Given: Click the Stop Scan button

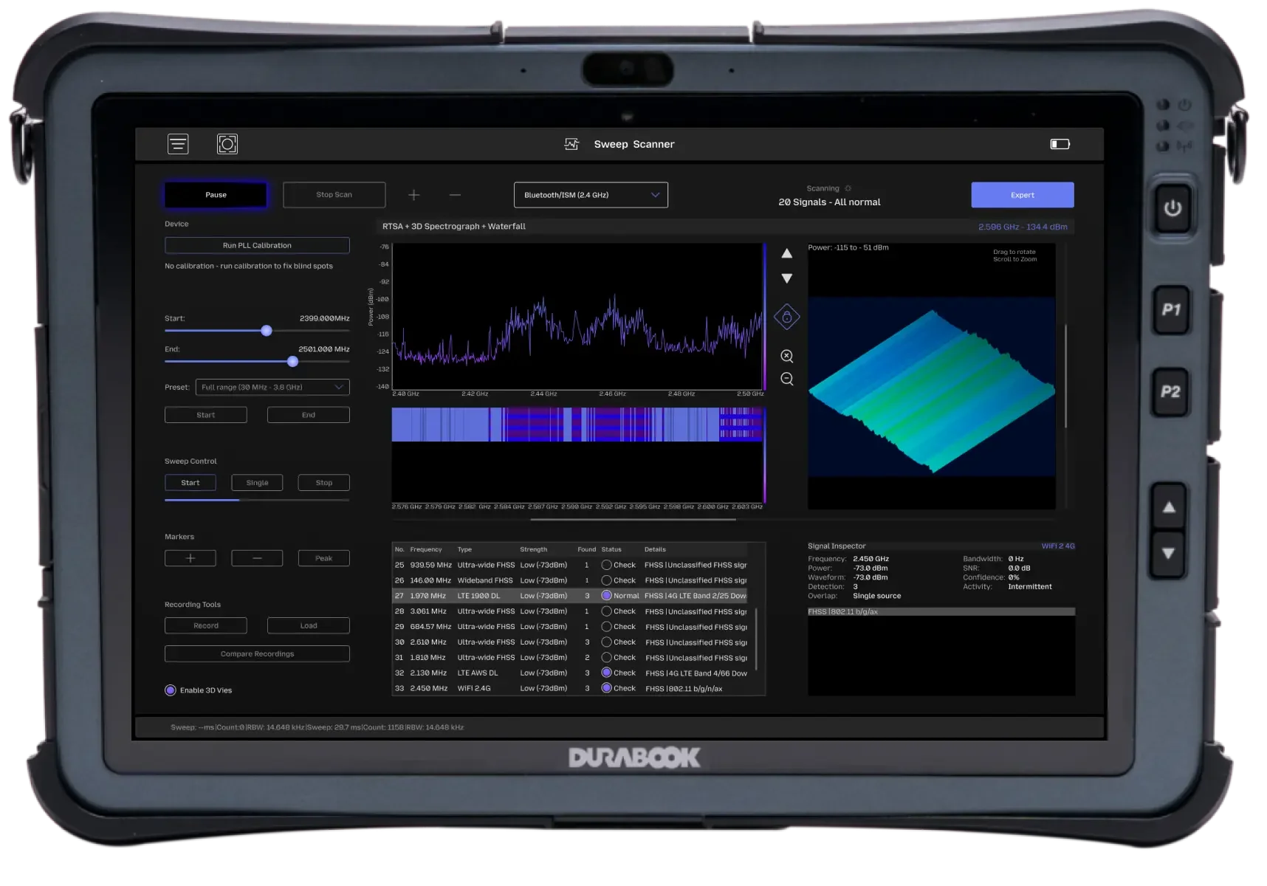Looking at the screenshot, I should pos(334,195).
